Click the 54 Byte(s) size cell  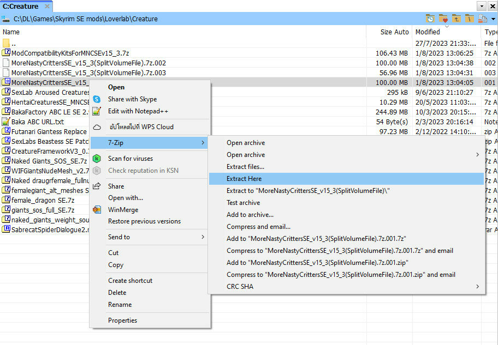[392, 122]
